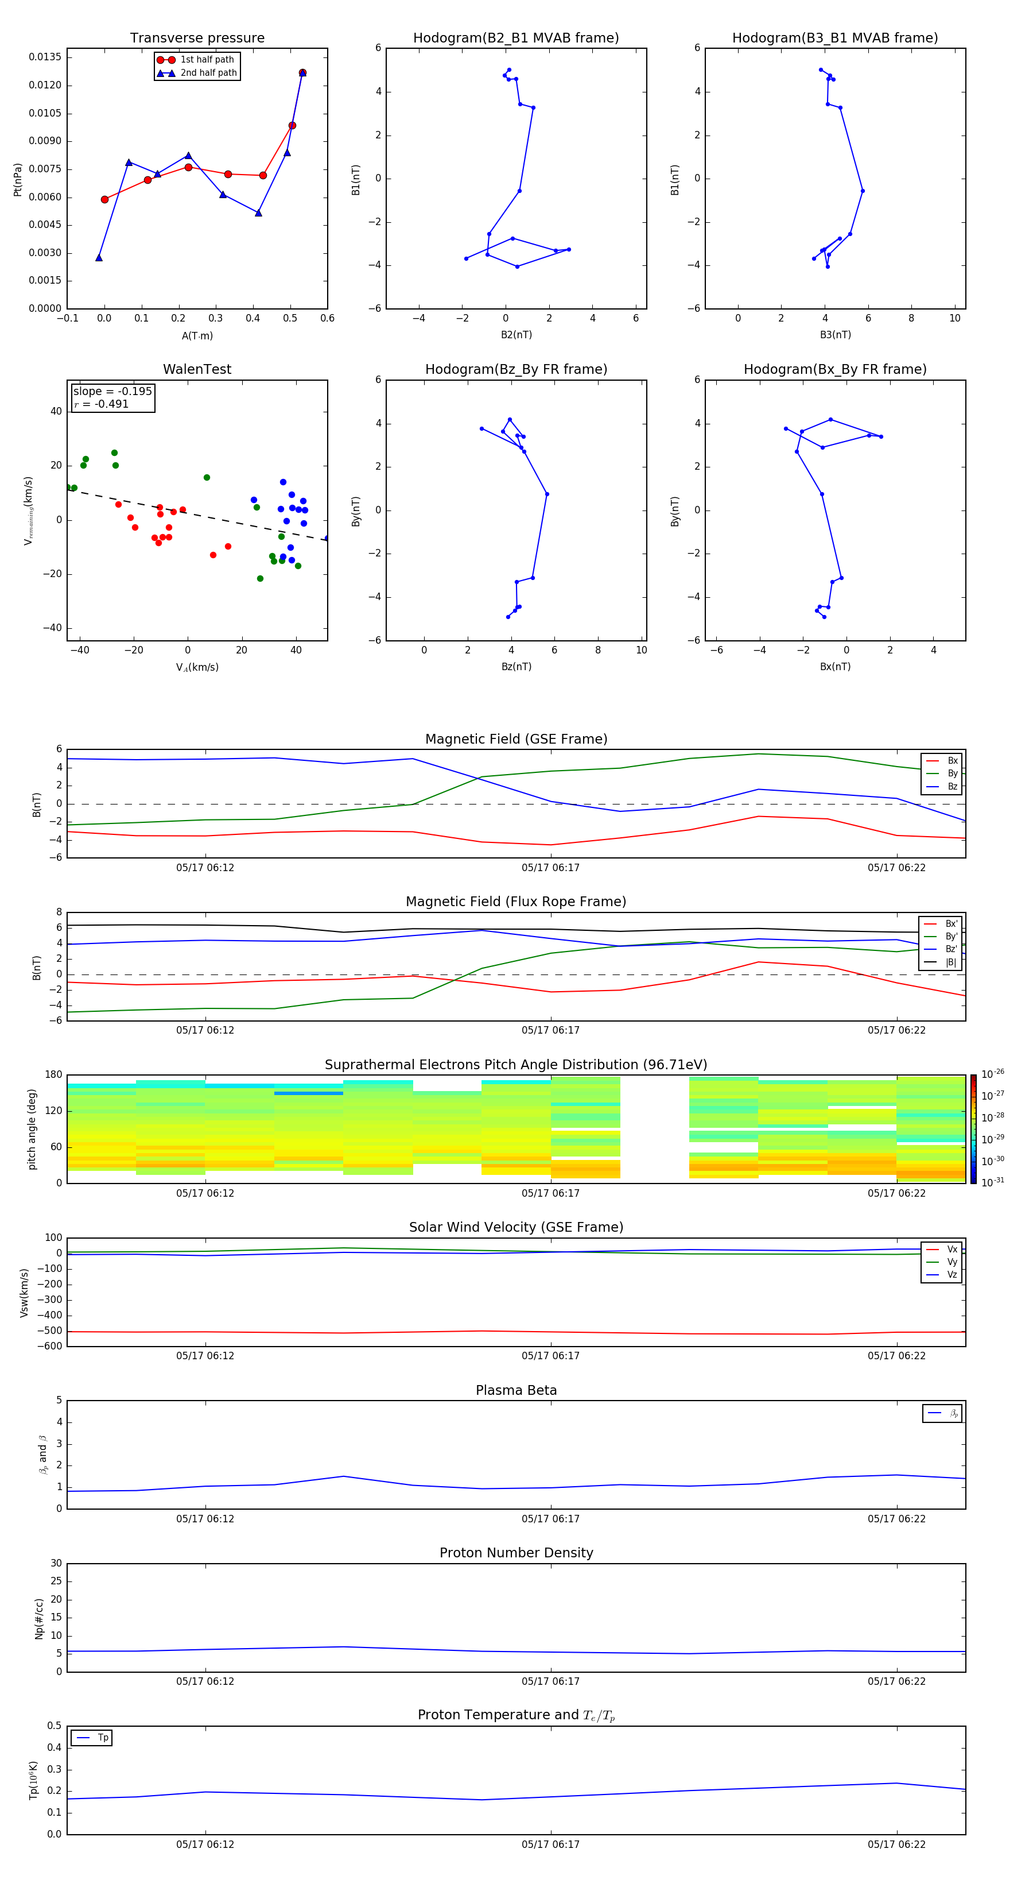Click the 'Plasma Beta' plot title
The width and height of the screenshot is (1033, 1895).
click(516, 1391)
